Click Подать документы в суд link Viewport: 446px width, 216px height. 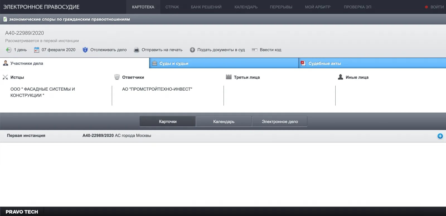[221, 50]
